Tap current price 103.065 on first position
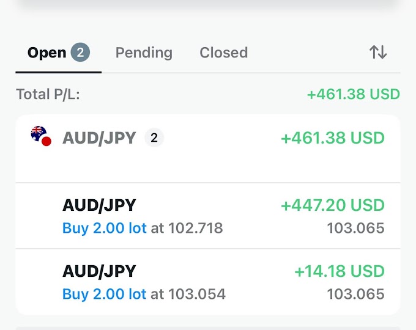This screenshot has height=330, width=416. (x=355, y=229)
